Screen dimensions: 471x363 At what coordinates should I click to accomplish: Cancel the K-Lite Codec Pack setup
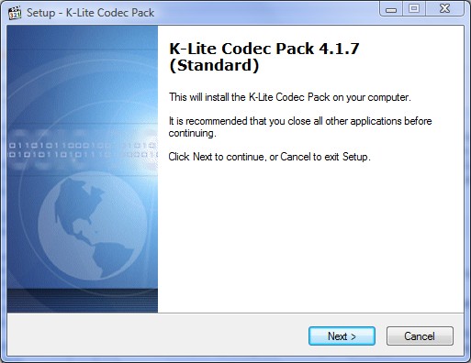pos(420,336)
